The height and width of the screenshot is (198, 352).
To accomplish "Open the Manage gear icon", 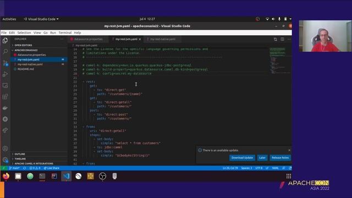I will coord(5,160).
